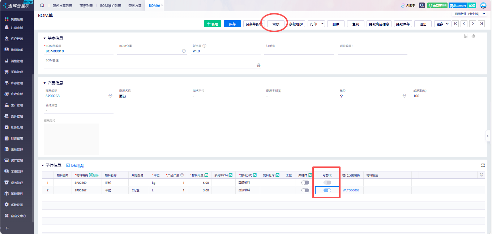Click the 成品率(%) input field

pyautogui.click(x=446, y=96)
